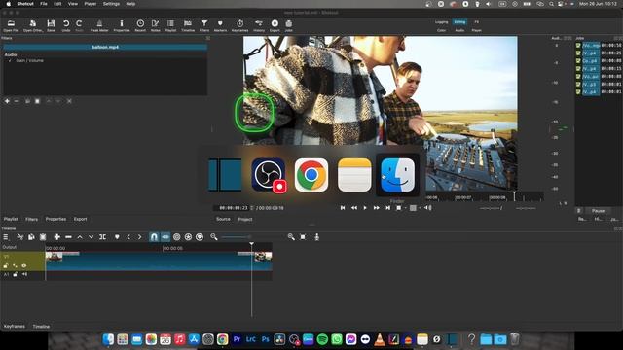The image size is (623, 350).
Task: Mute the A1 audio track
Action: click(x=24, y=274)
